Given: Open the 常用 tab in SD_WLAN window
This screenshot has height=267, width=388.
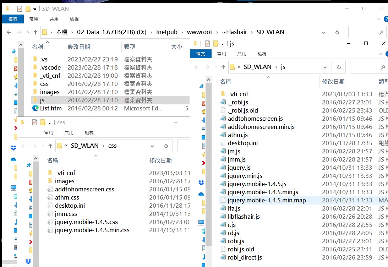Looking at the screenshot, I should coord(34,19).
